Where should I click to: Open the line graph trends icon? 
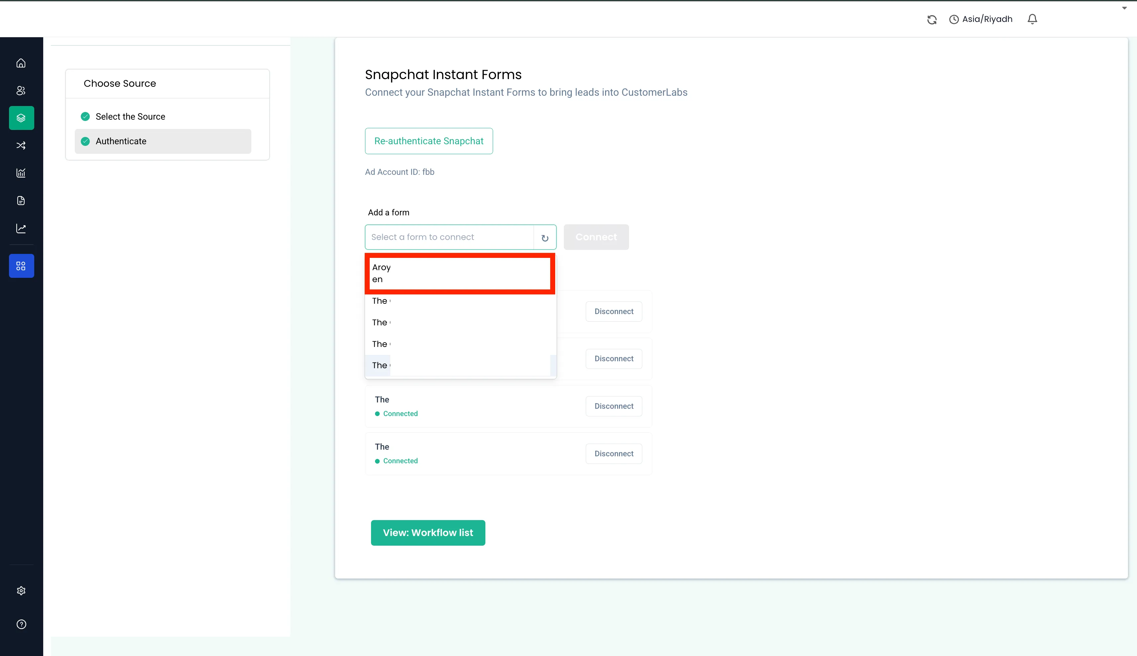point(21,228)
